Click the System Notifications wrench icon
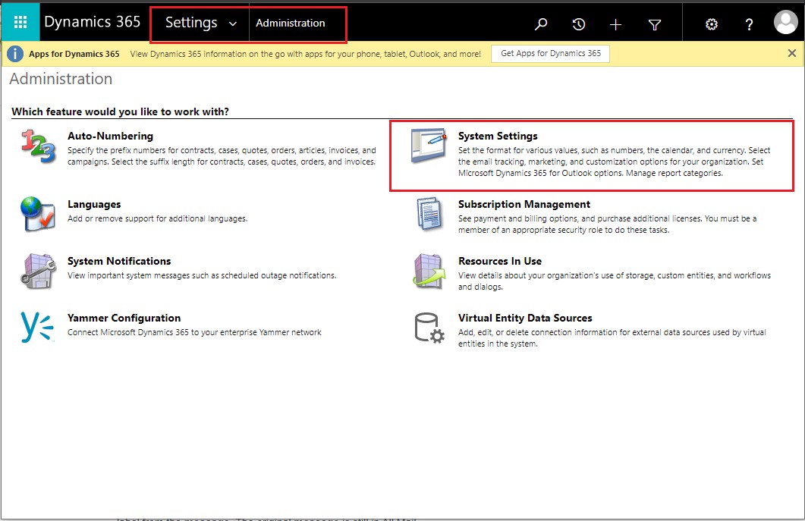Viewport: 805px width, 521px height. point(39,271)
